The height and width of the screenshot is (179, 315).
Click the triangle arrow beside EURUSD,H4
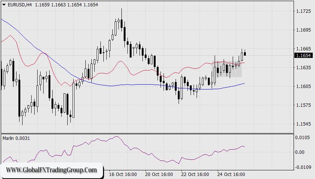[4, 4]
